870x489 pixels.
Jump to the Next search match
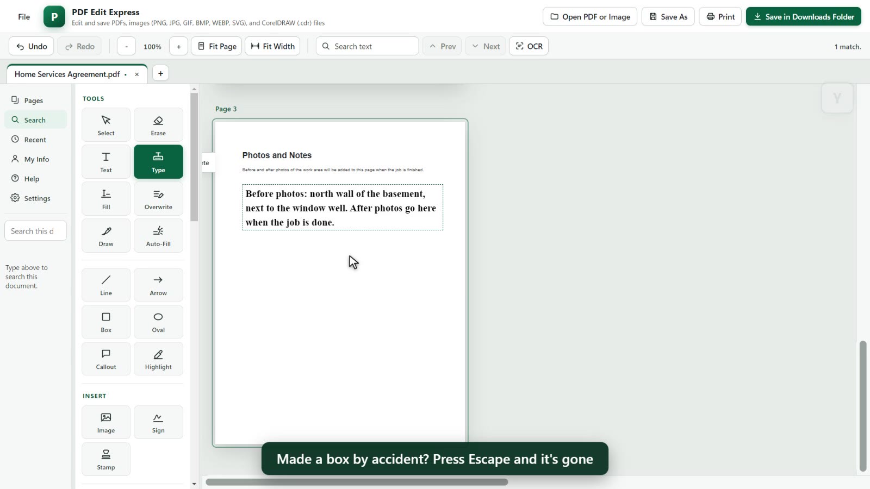click(486, 46)
